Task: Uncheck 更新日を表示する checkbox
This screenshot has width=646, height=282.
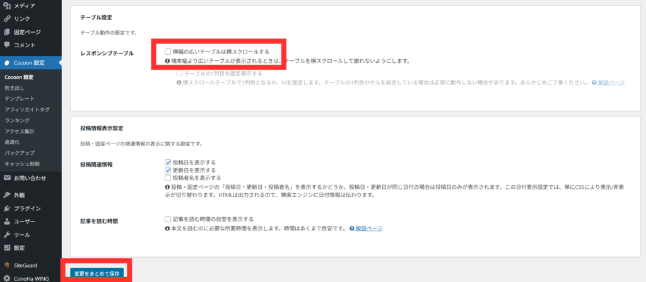Action: point(168,170)
